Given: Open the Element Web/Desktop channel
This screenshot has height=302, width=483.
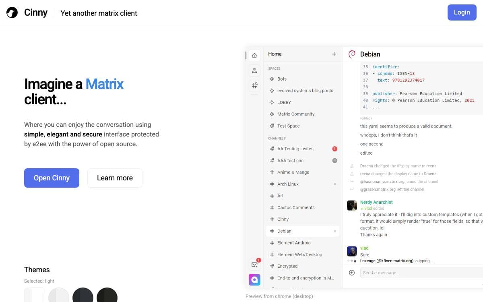Looking at the screenshot, I should tap(303, 254).
